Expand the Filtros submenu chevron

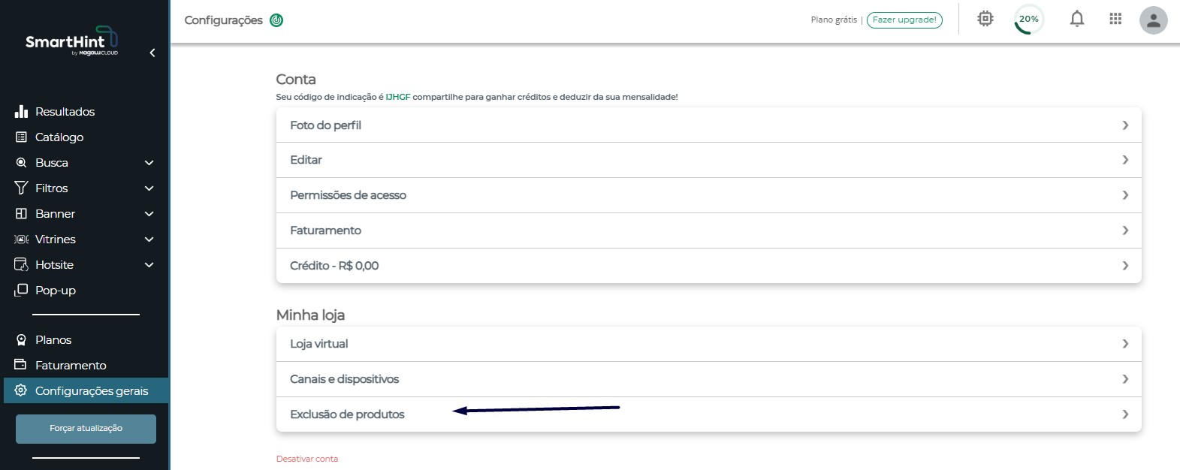point(149,188)
